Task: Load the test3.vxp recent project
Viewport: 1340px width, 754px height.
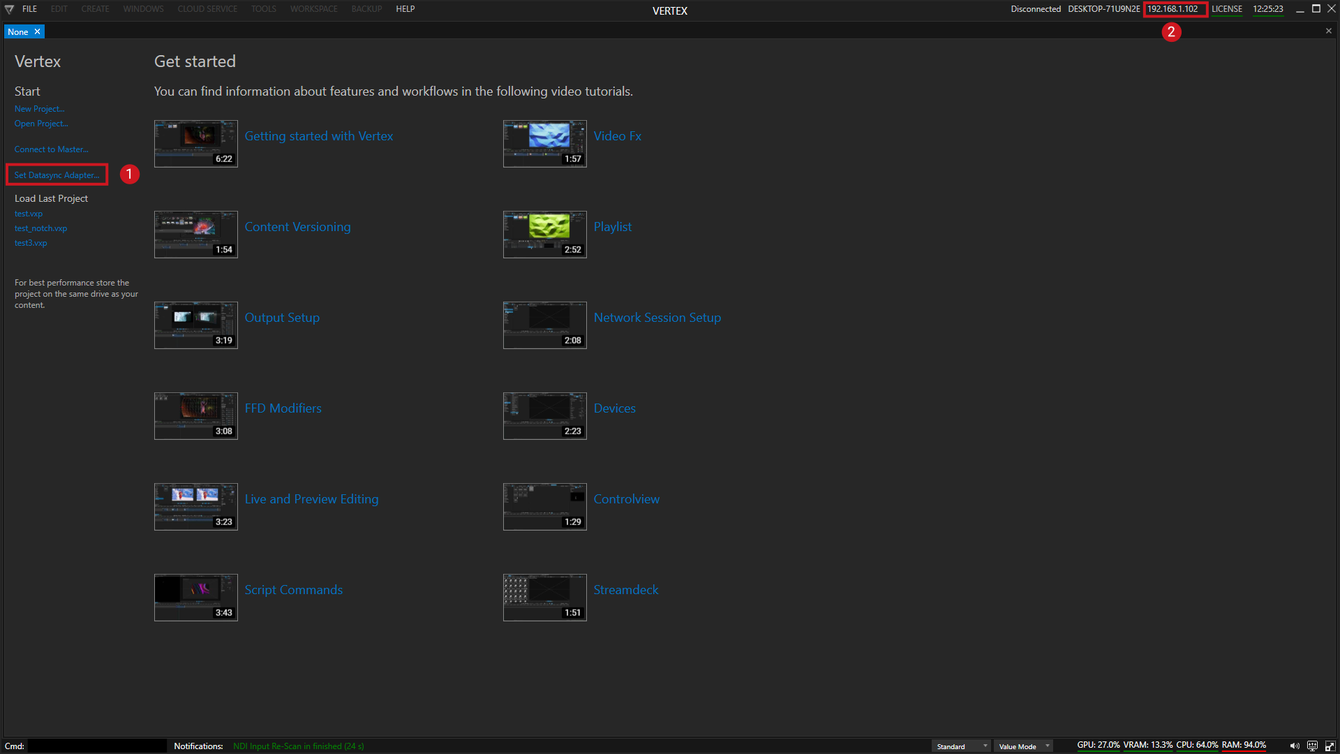Action: pyautogui.click(x=31, y=243)
